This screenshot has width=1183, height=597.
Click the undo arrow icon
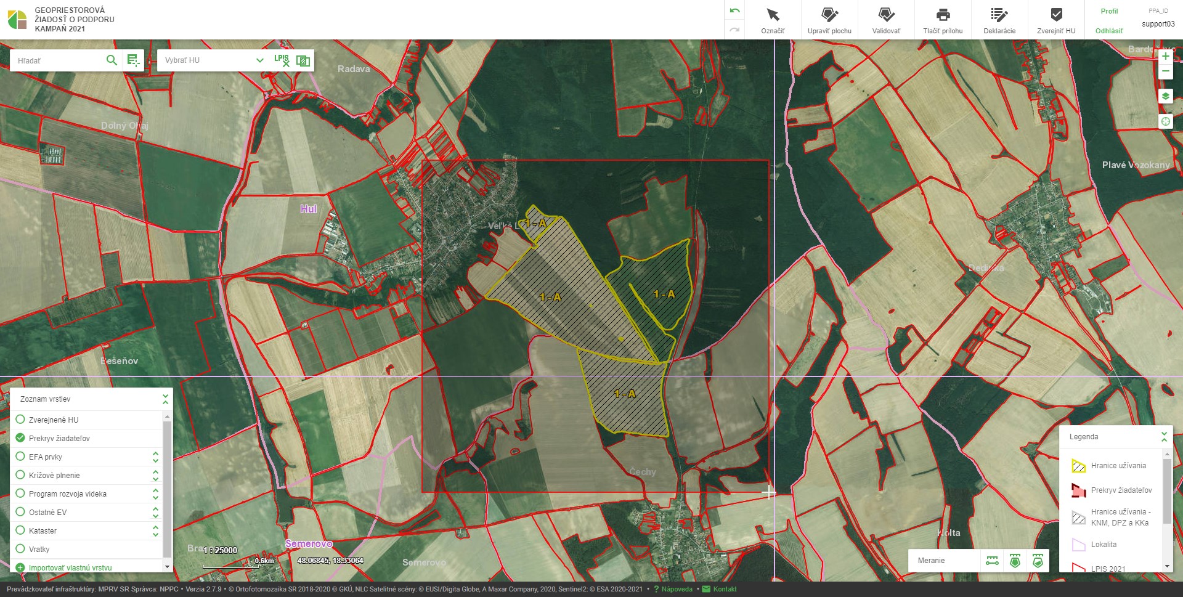click(734, 11)
